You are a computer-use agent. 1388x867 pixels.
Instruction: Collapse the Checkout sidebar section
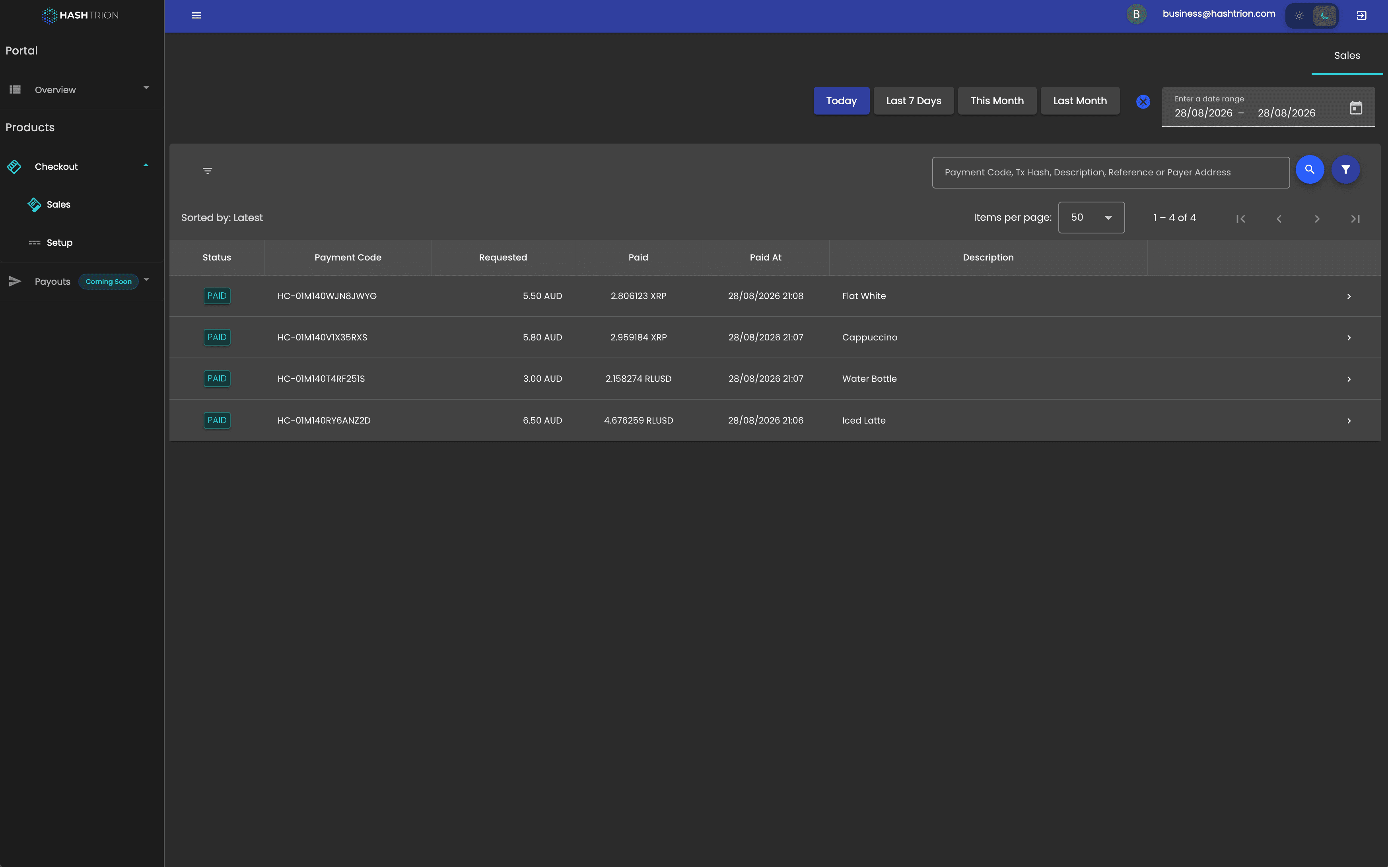click(82, 166)
